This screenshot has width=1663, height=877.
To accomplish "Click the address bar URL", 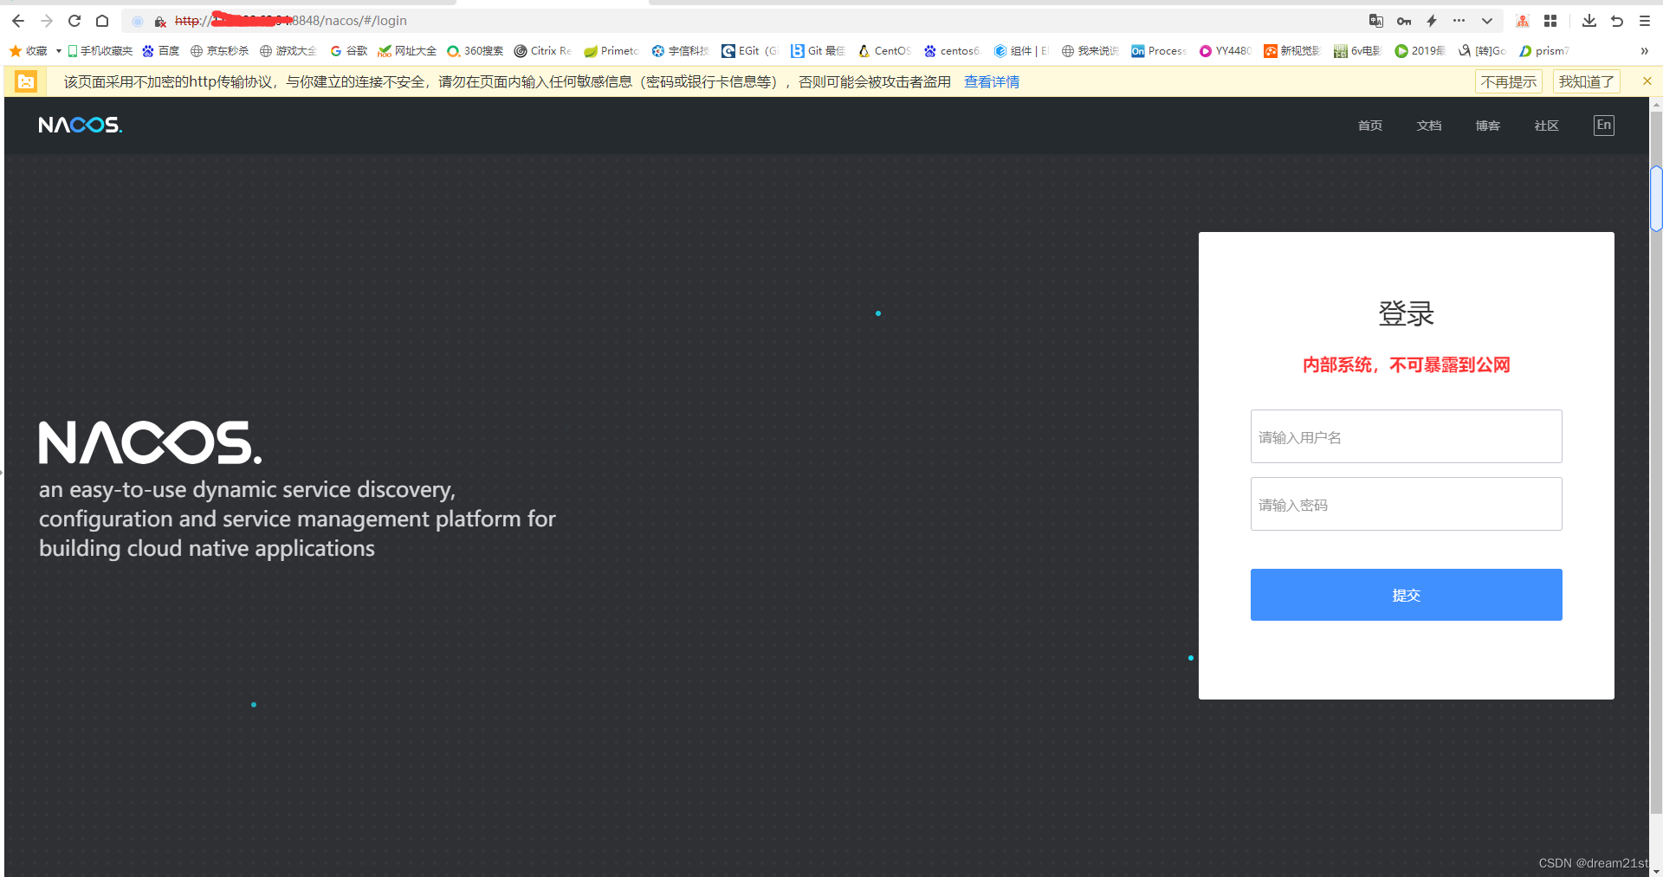I will click(291, 21).
